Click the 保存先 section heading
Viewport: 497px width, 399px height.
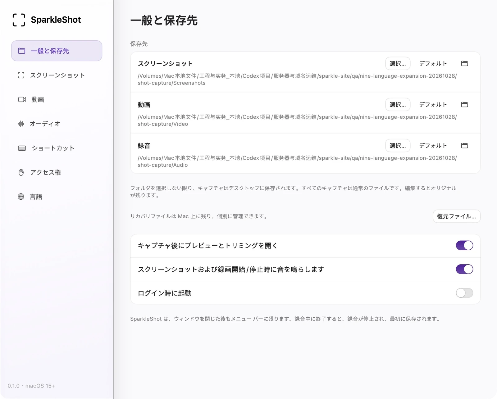click(139, 44)
